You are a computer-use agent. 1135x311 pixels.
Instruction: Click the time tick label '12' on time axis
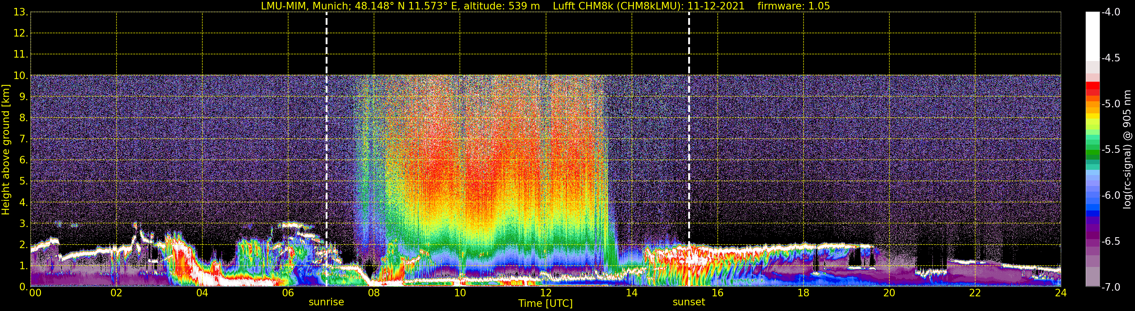(x=545, y=293)
